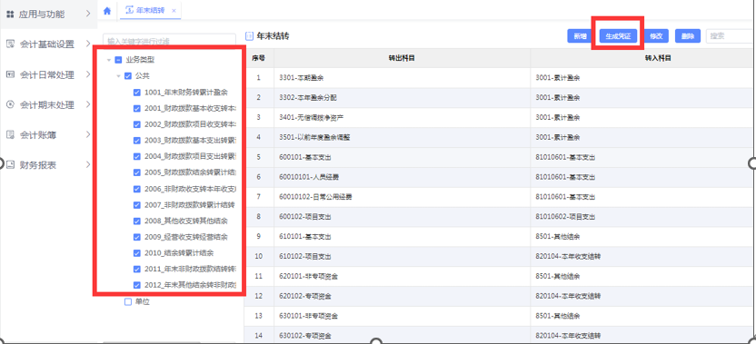Viewport: 756px width, 344px height.
Task: Click the 会计账簿 sidebar icon
Action: (x=10, y=135)
